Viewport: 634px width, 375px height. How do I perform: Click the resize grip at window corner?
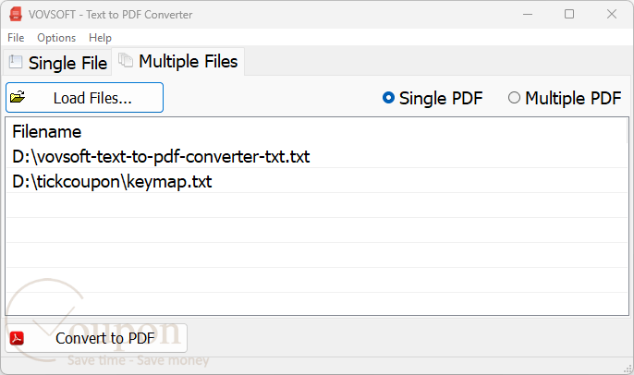point(628,369)
